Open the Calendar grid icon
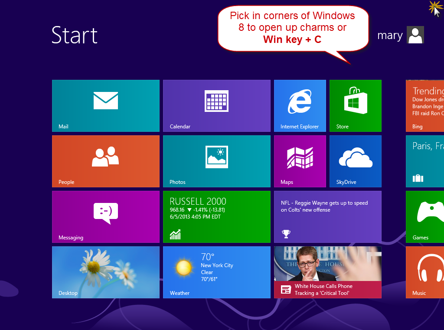 (x=217, y=101)
